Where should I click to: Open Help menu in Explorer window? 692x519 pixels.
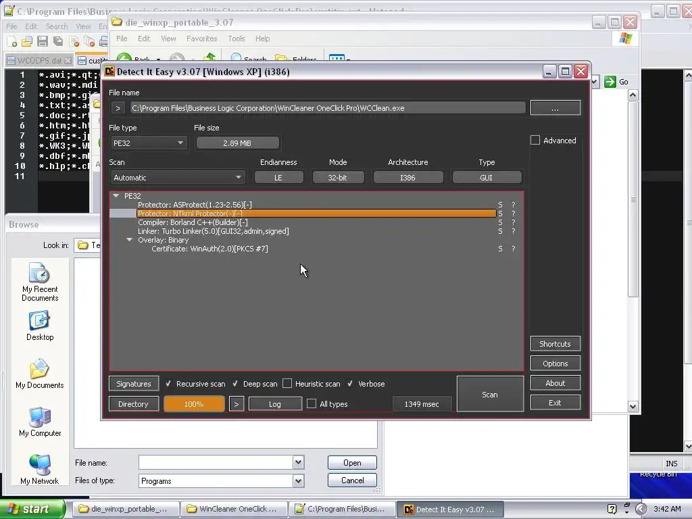pyautogui.click(x=263, y=39)
